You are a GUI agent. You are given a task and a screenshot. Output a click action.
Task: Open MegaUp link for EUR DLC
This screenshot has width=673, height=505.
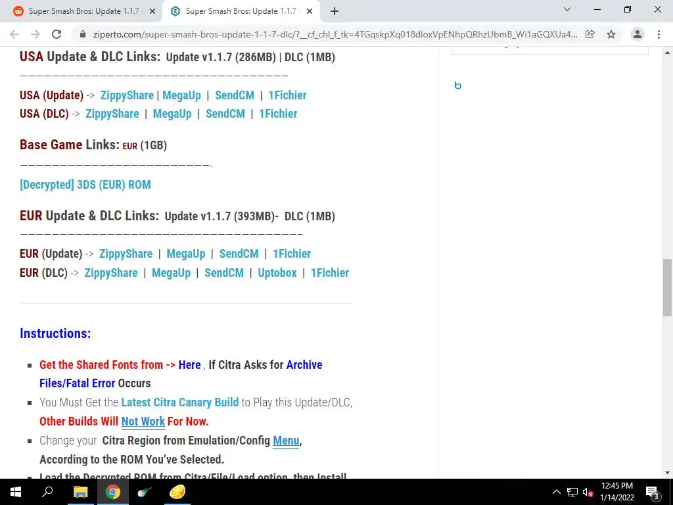point(171,273)
